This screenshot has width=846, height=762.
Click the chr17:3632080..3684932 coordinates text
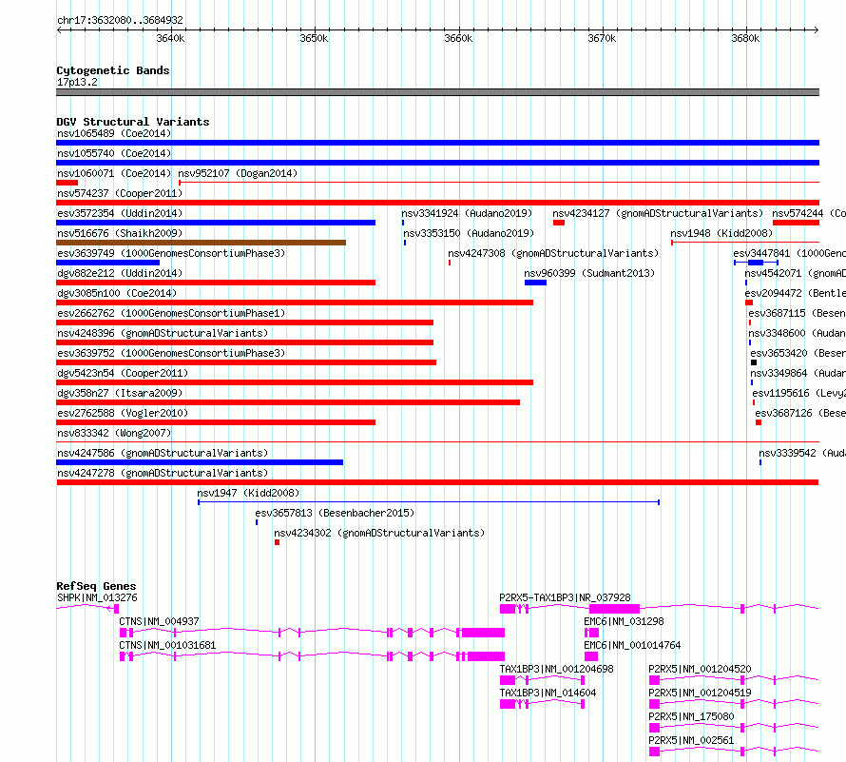coord(120,20)
